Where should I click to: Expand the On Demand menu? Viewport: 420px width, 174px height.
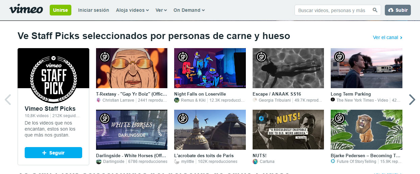189,10
